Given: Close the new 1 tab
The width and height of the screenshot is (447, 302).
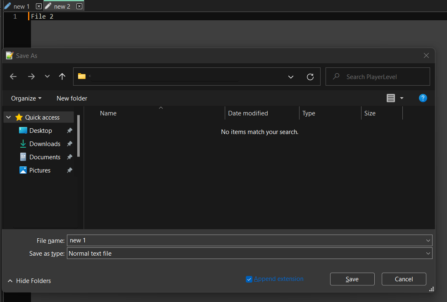Looking at the screenshot, I should pos(39,6).
